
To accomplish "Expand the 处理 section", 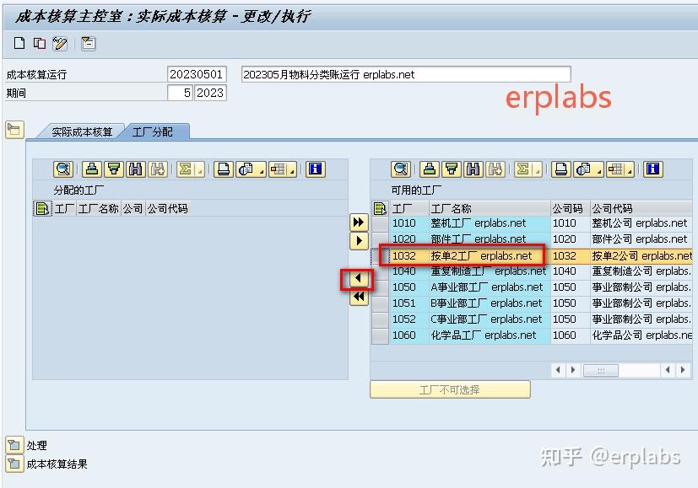I will 14,445.
